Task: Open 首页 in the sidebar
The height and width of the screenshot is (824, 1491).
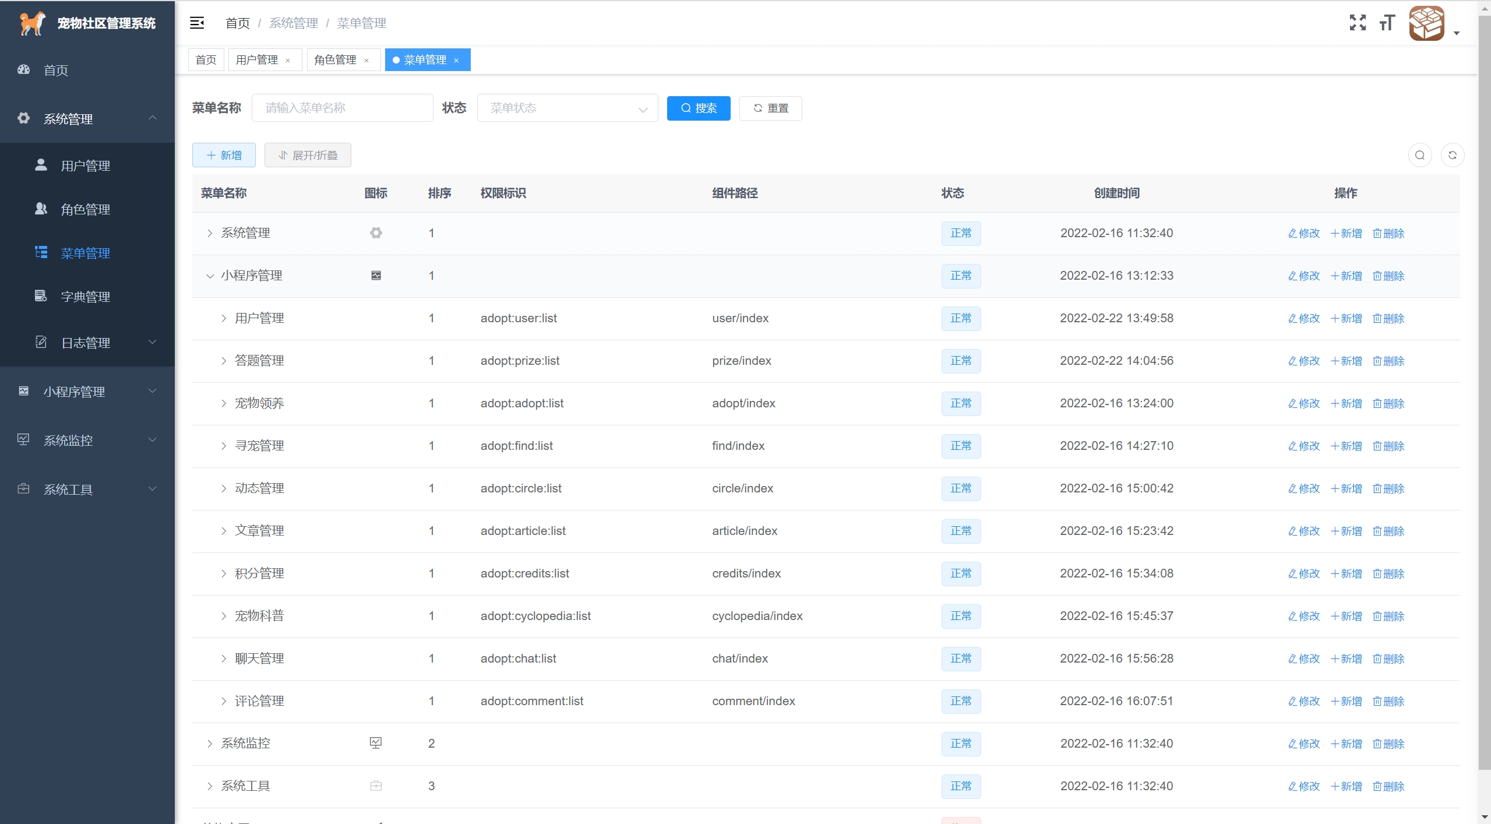Action: pyautogui.click(x=87, y=70)
